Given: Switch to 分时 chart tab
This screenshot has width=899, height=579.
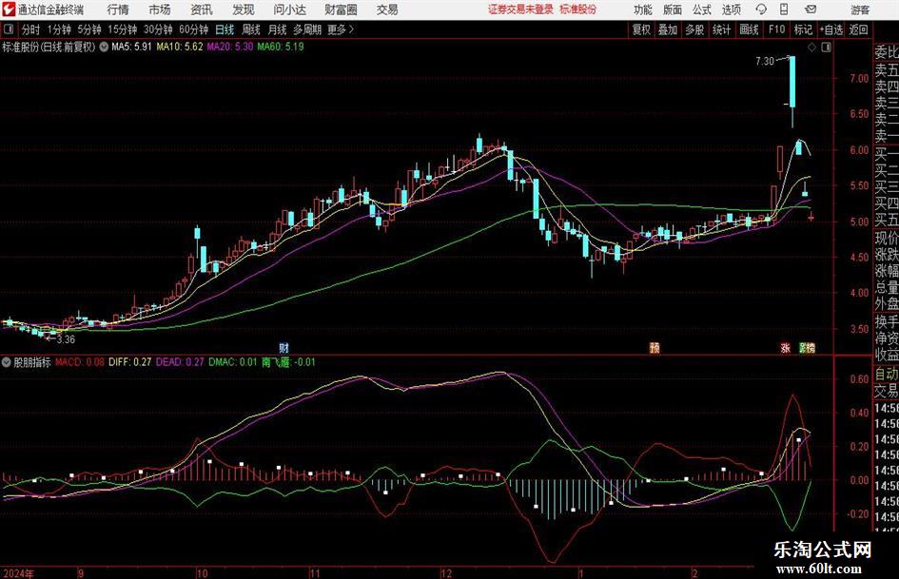Looking at the screenshot, I should coord(30,29).
